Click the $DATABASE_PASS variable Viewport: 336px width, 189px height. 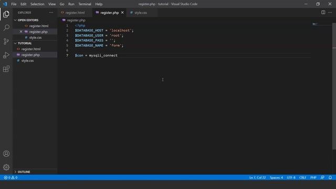tap(89, 40)
